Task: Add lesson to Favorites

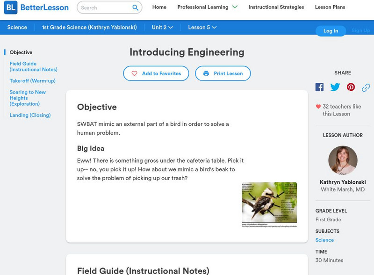Action: (x=156, y=73)
